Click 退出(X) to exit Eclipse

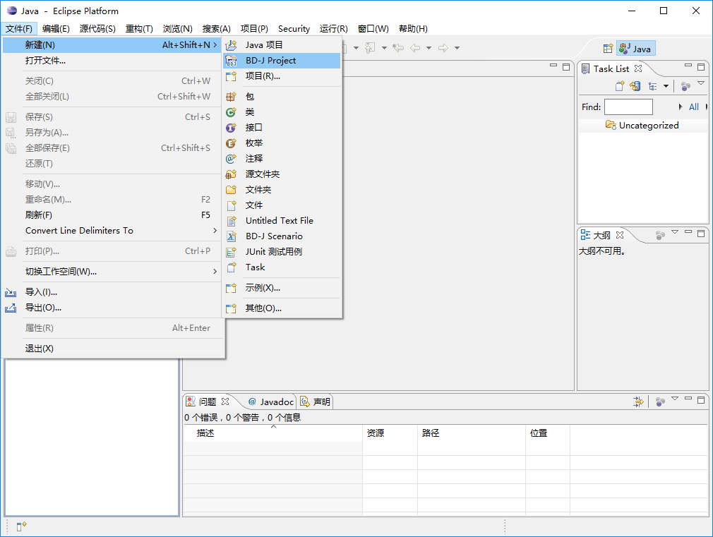112,349
